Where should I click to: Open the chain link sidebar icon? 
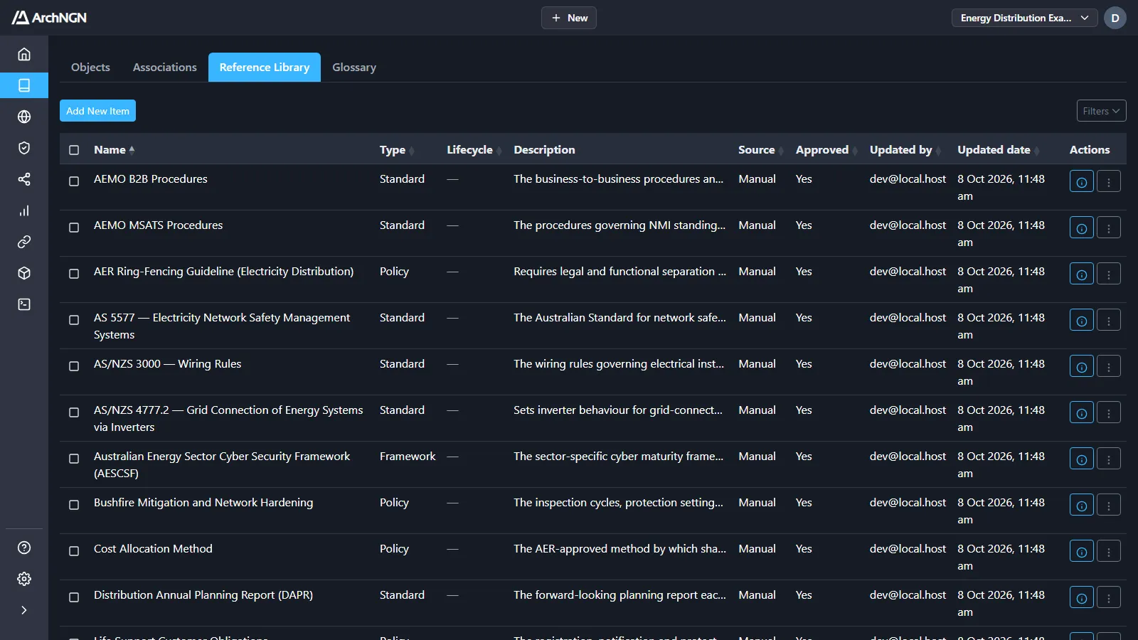(x=24, y=242)
